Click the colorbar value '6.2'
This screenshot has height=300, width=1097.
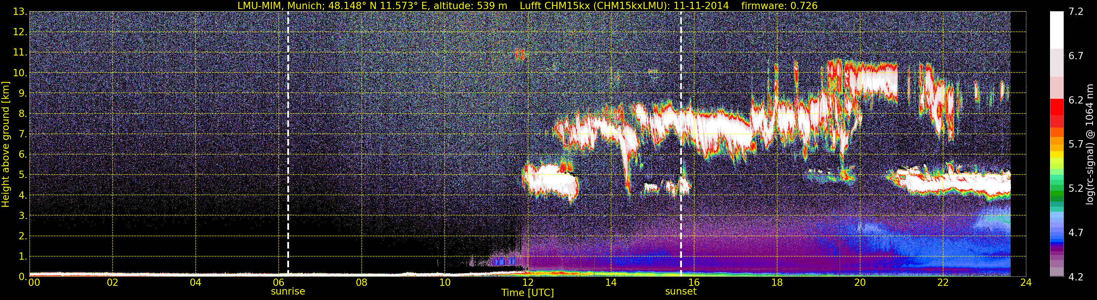[x=1076, y=100]
